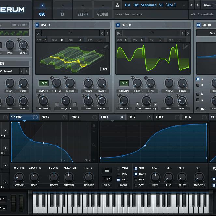216x216 pixels.
Task: Select the ENV 2 tab
Action: point(54,117)
